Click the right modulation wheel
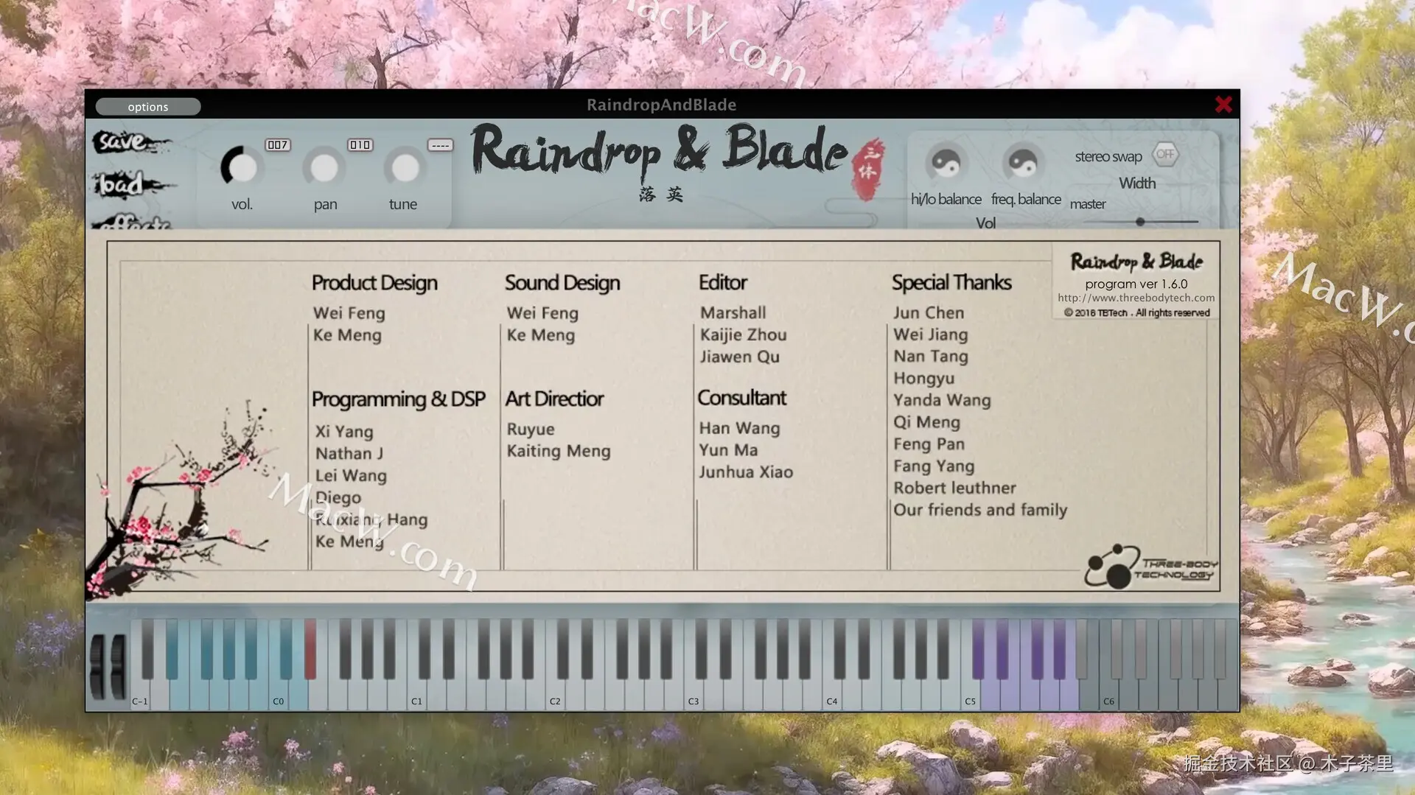 coord(118,665)
